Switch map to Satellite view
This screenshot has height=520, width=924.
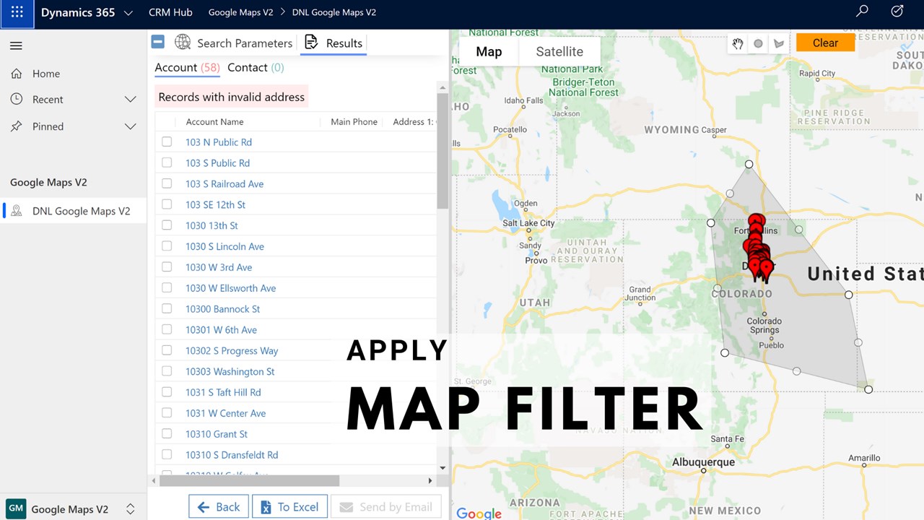[559, 51]
